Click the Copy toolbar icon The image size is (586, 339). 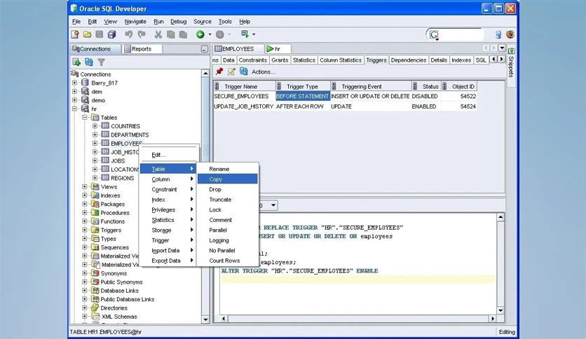click(171, 34)
